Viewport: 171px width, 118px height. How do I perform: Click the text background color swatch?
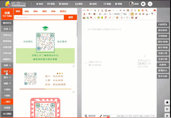pyautogui.click(x=94, y=14)
